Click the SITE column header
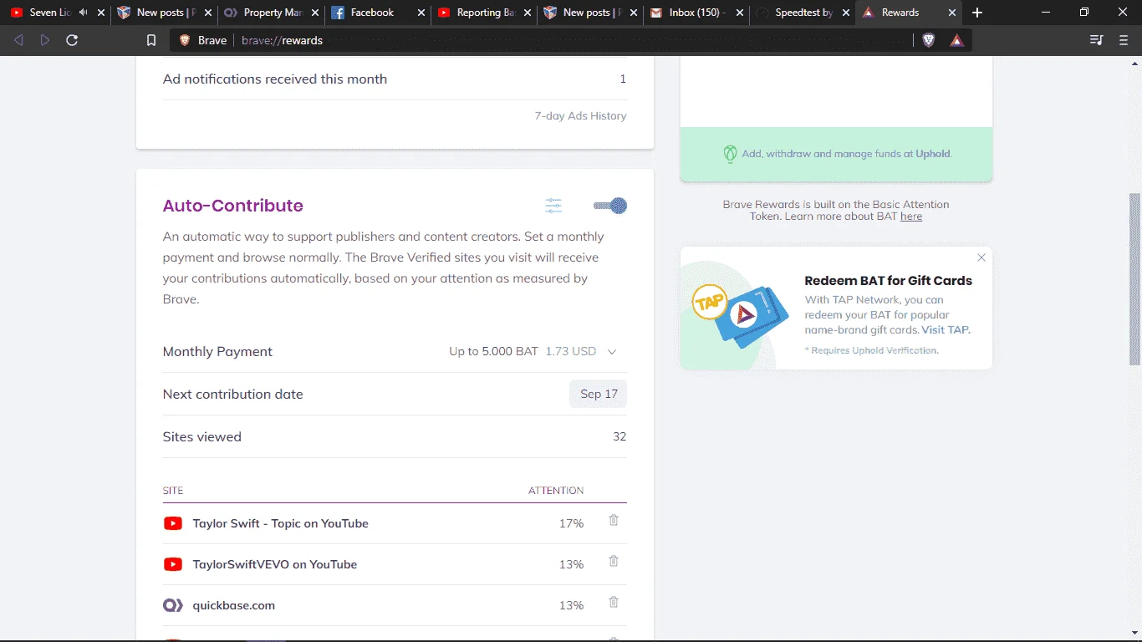 [173, 491]
